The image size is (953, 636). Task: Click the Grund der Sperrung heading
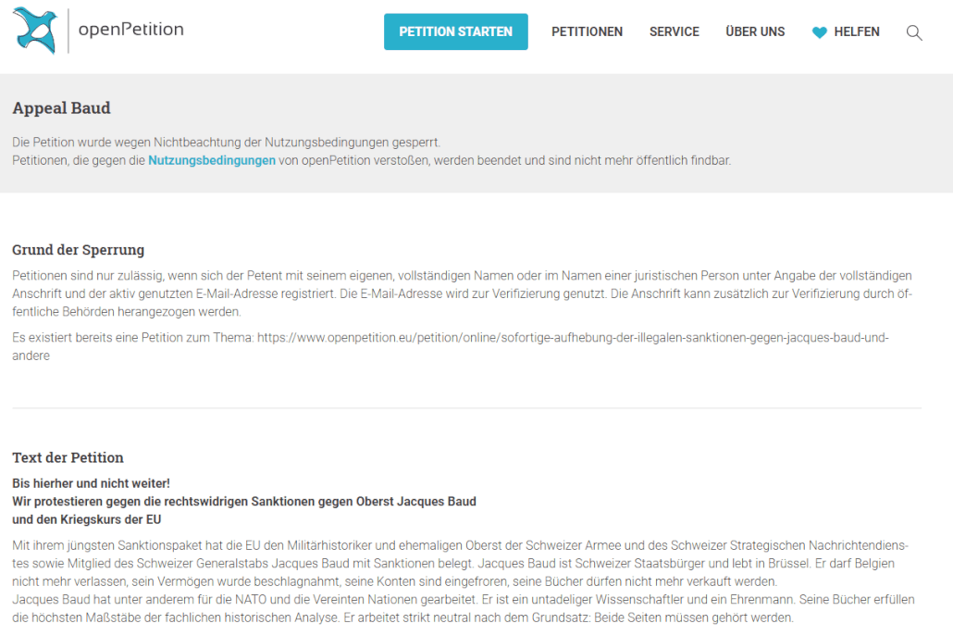(x=78, y=250)
